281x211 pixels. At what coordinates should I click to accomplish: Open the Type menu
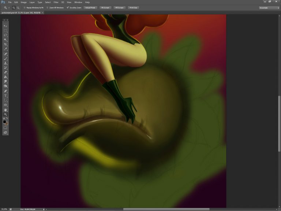[40, 2]
